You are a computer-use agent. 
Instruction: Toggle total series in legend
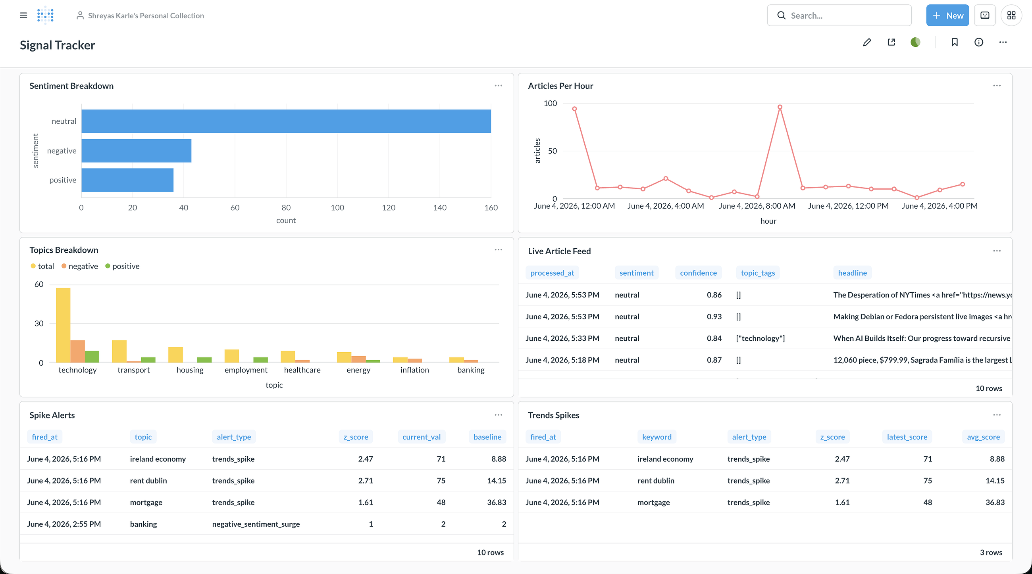pyautogui.click(x=42, y=266)
